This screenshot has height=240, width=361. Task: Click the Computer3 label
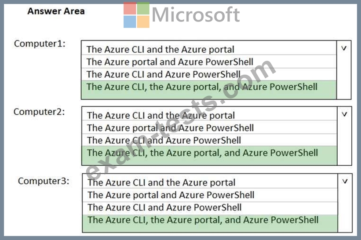pyautogui.click(x=44, y=181)
